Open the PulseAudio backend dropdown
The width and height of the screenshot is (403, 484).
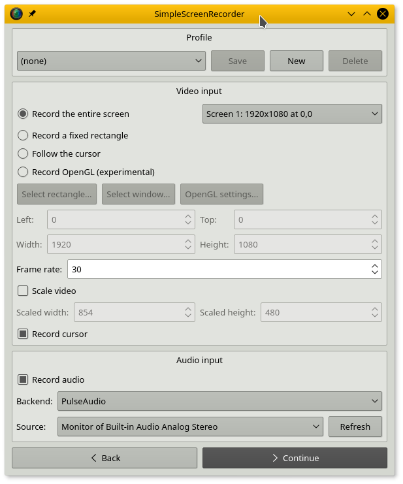coord(219,401)
